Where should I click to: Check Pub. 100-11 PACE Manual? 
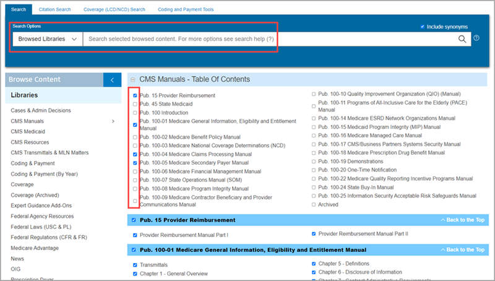pos(314,106)
